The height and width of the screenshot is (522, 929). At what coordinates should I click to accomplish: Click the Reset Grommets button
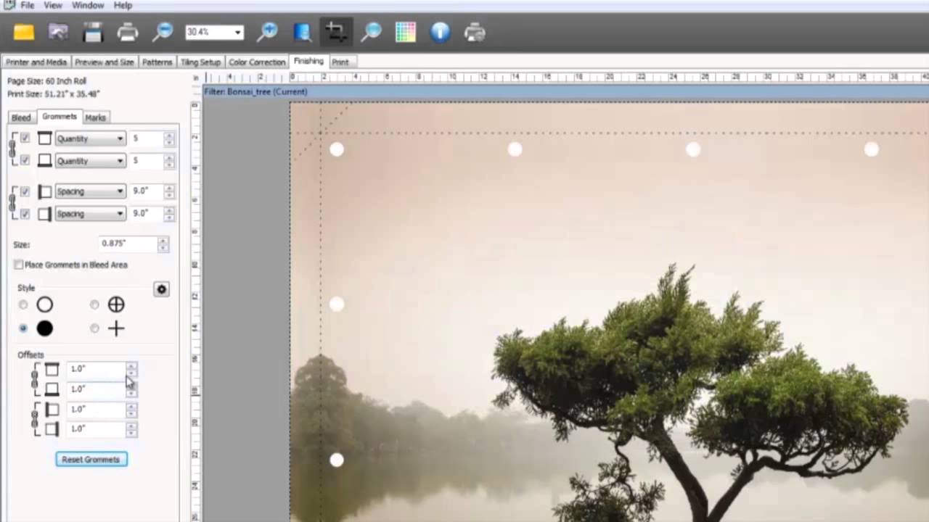tap(91, 459)
